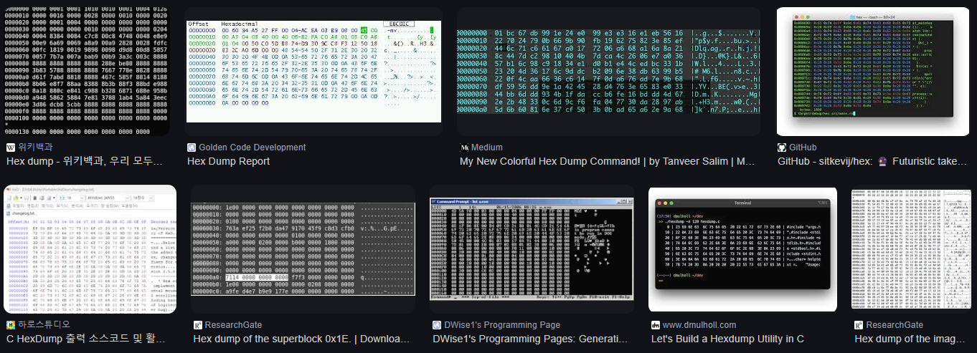This screenshot has width=977, height=353.
Task: Open the 'Hex Dump Report' result title
Action: pyautogui.click(x=229, y=161)
